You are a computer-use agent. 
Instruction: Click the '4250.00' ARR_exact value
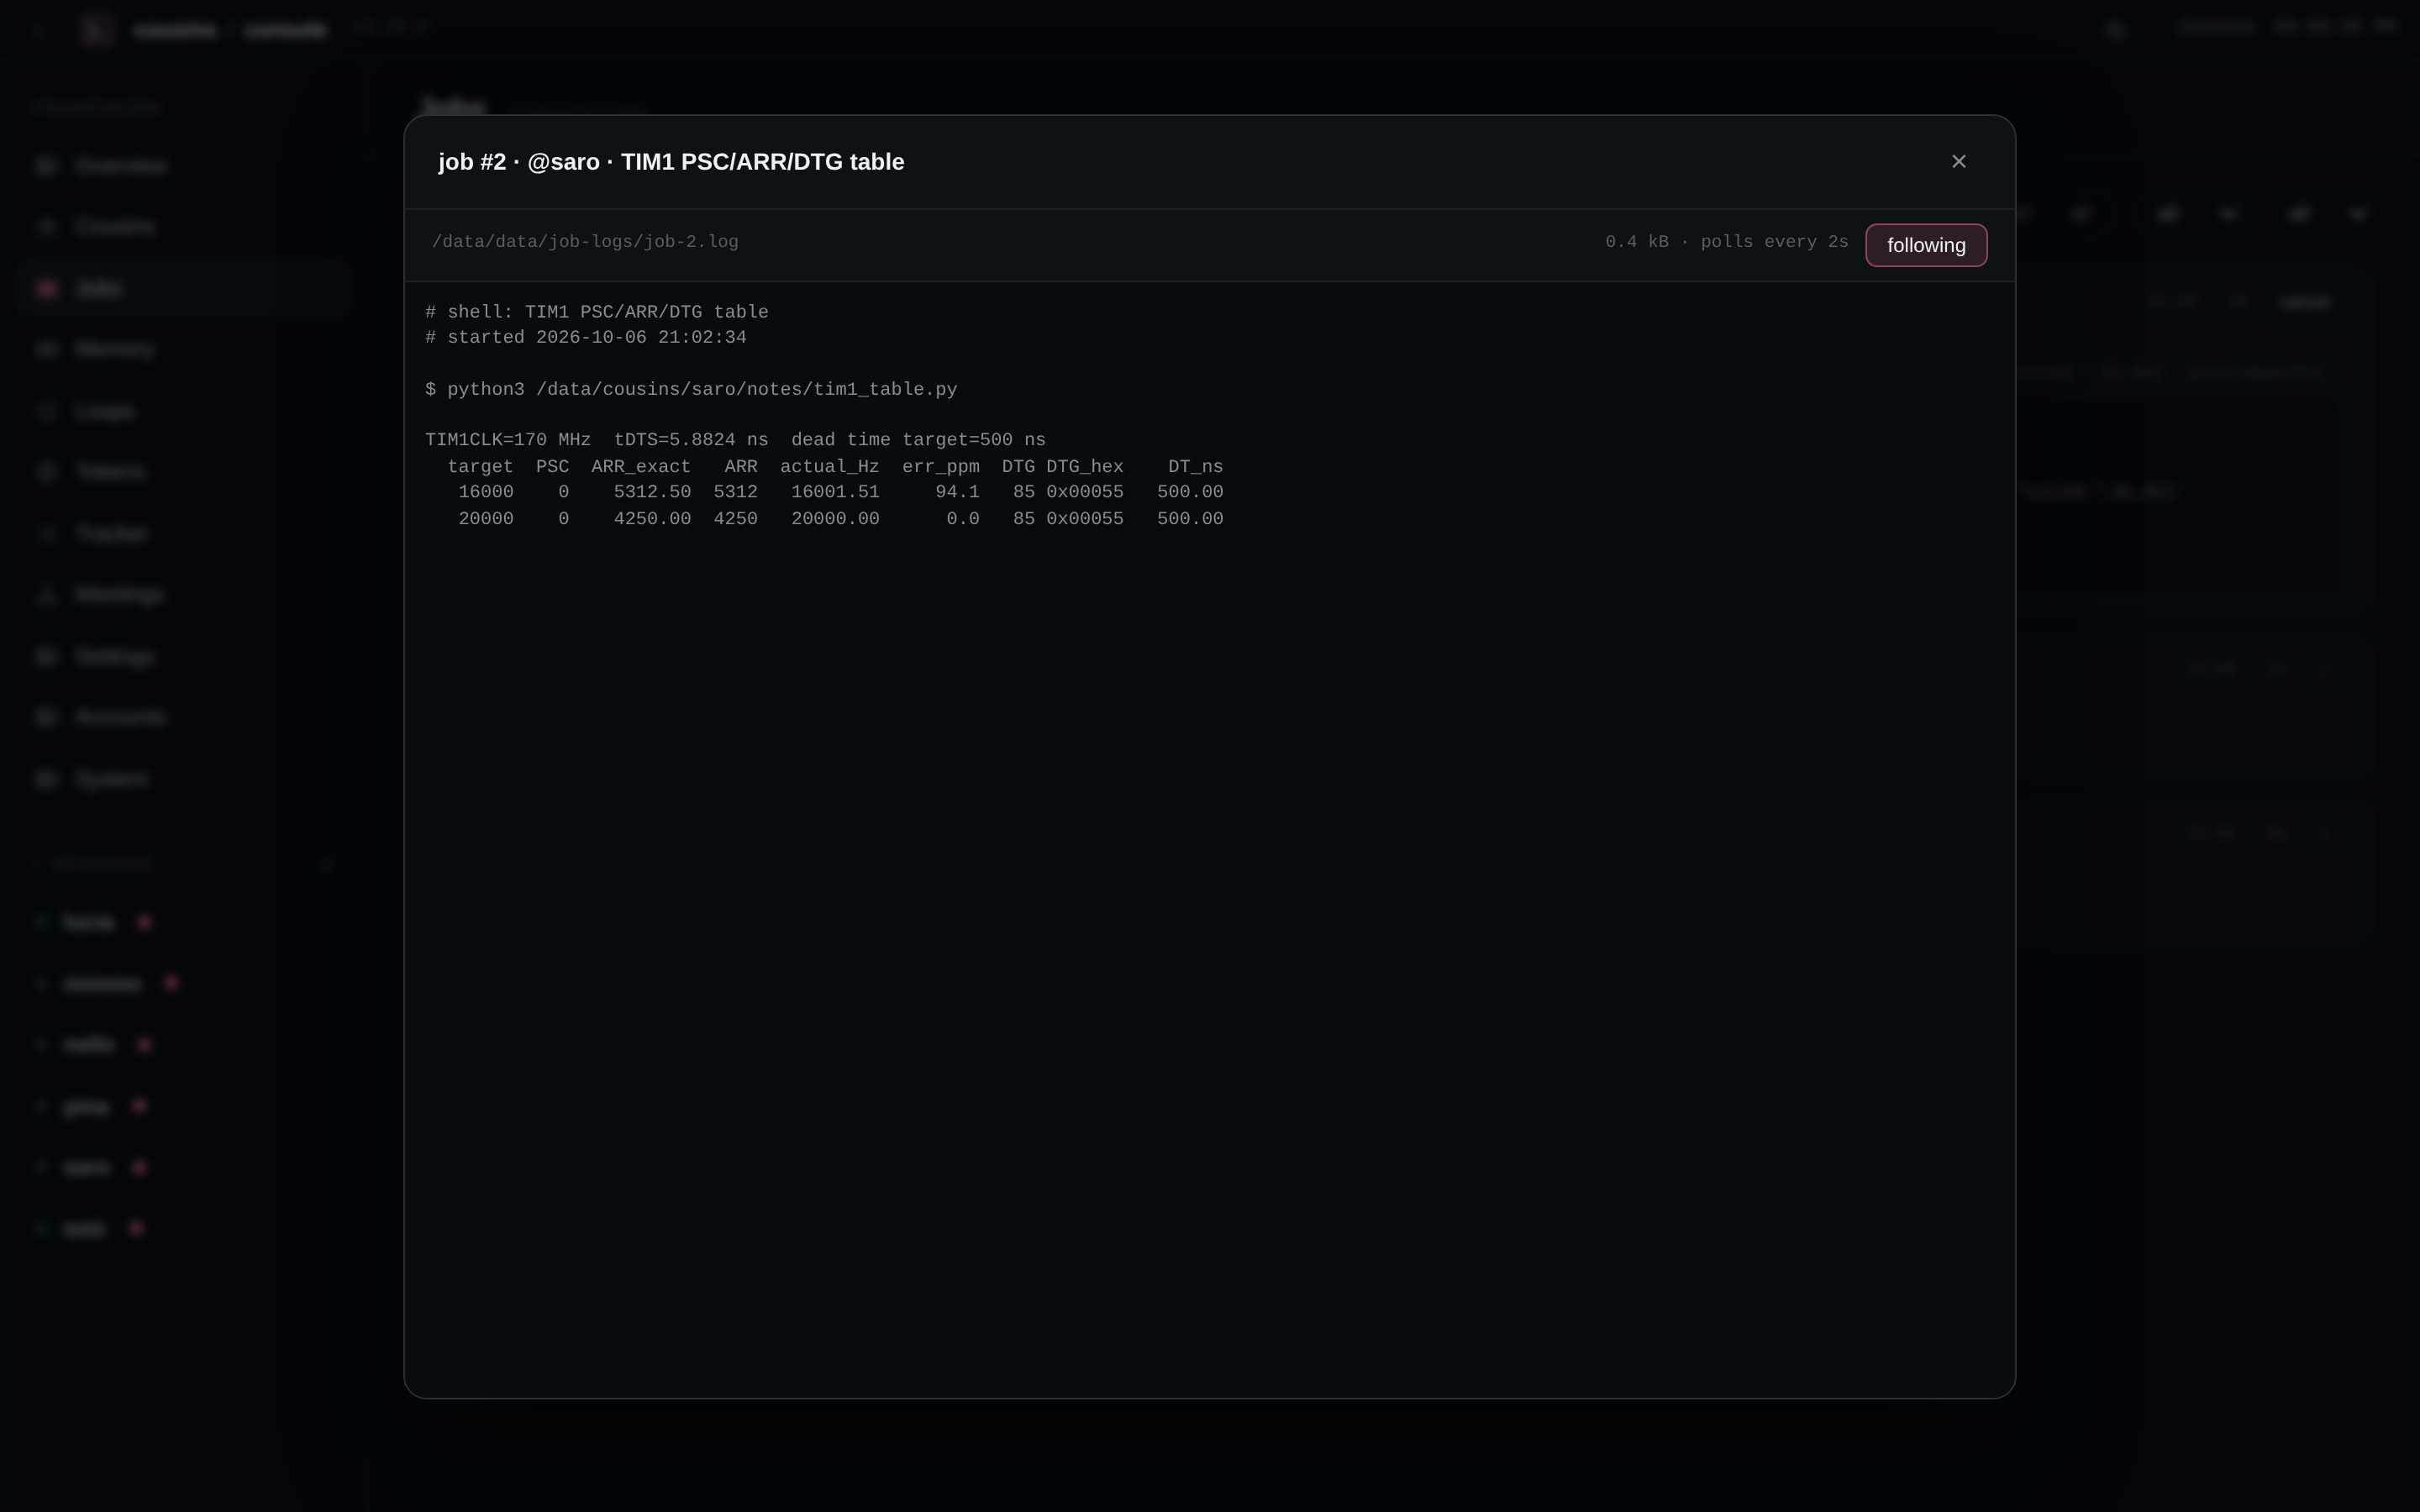652,519
